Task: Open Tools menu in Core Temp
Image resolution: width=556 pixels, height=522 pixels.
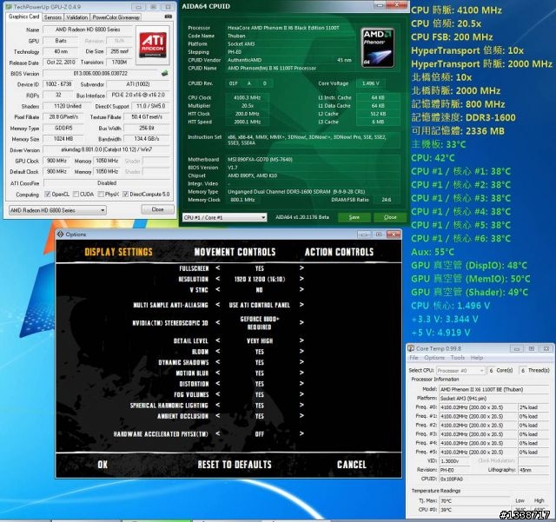Action: (x=458, y=358)
